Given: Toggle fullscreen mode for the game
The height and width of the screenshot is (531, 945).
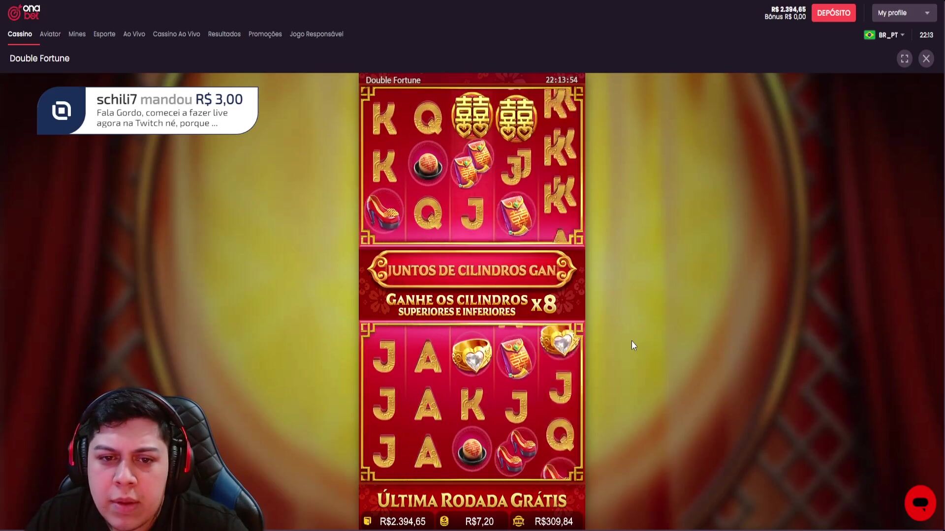Looking at the screenshot, I should [904, 59].
